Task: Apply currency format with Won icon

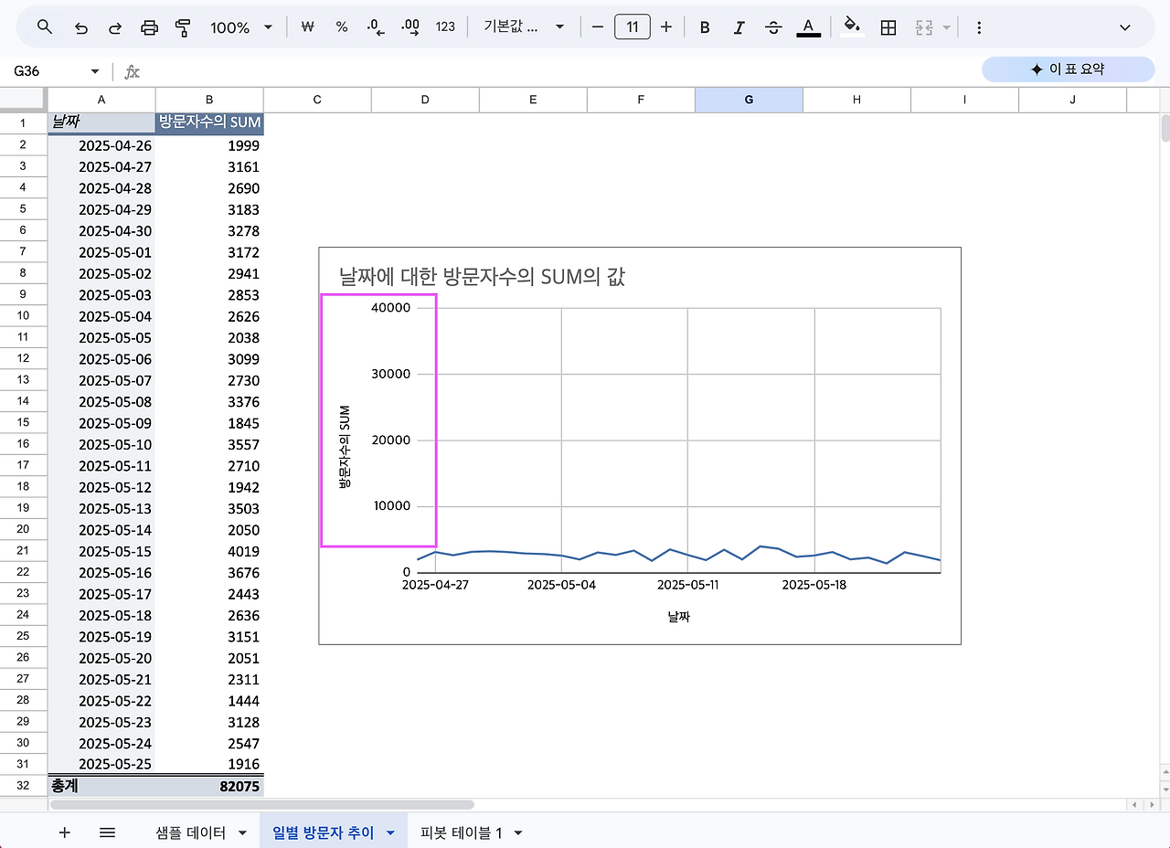Action: coord(308,27)
